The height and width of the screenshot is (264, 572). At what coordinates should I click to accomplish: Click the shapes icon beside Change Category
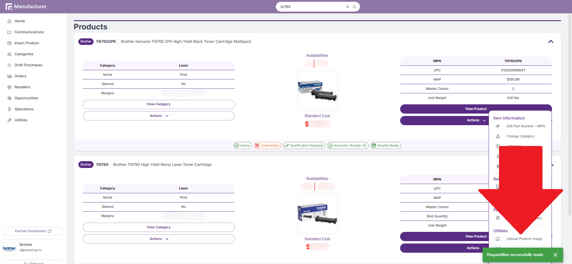498,136
